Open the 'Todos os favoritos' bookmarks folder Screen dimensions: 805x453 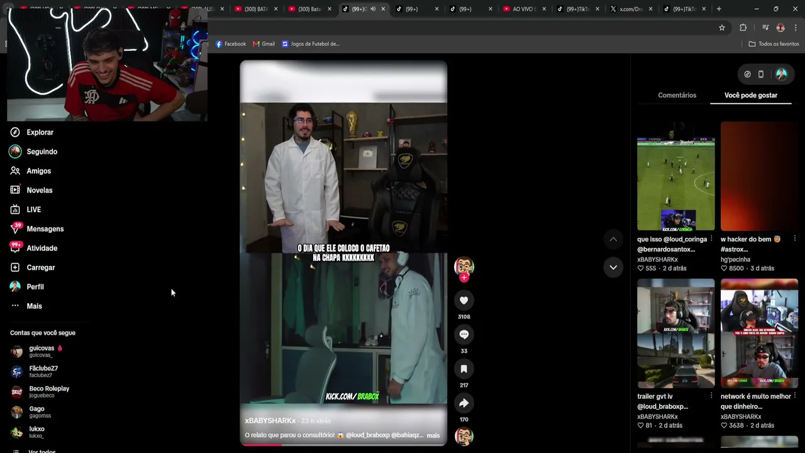coord(774,44)
